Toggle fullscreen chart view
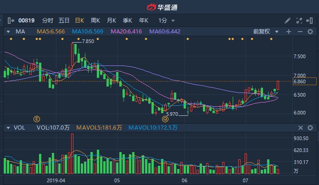 click(x=299, y=21)
